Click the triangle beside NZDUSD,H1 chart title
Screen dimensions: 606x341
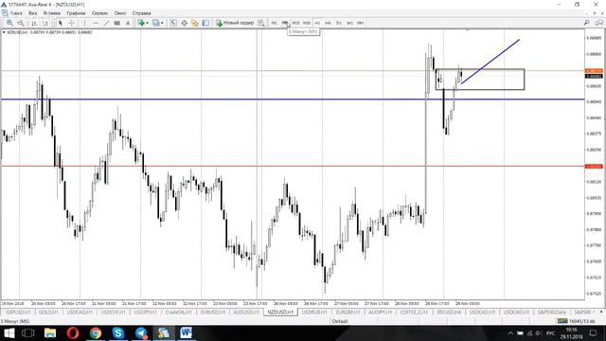click(x=4, y=32)
